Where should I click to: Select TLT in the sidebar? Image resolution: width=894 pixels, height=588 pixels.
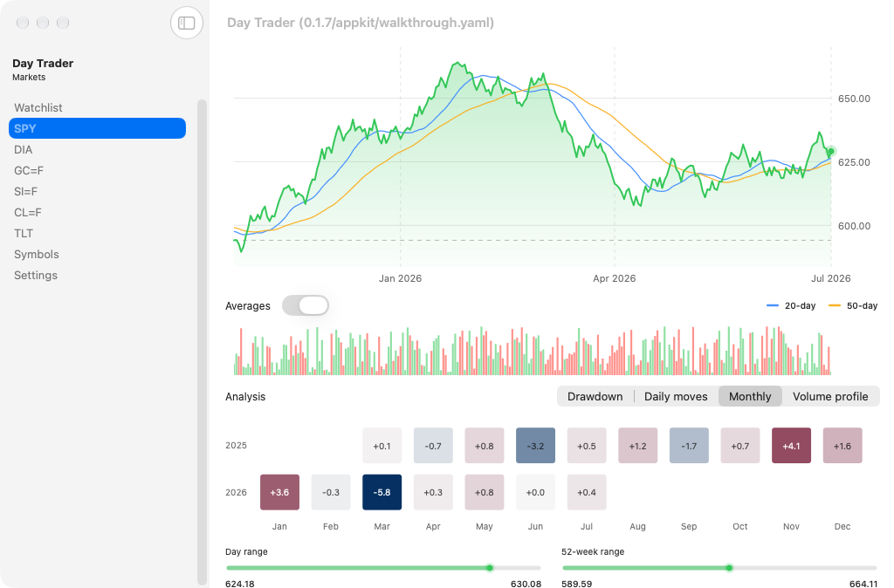pos(97,233)
